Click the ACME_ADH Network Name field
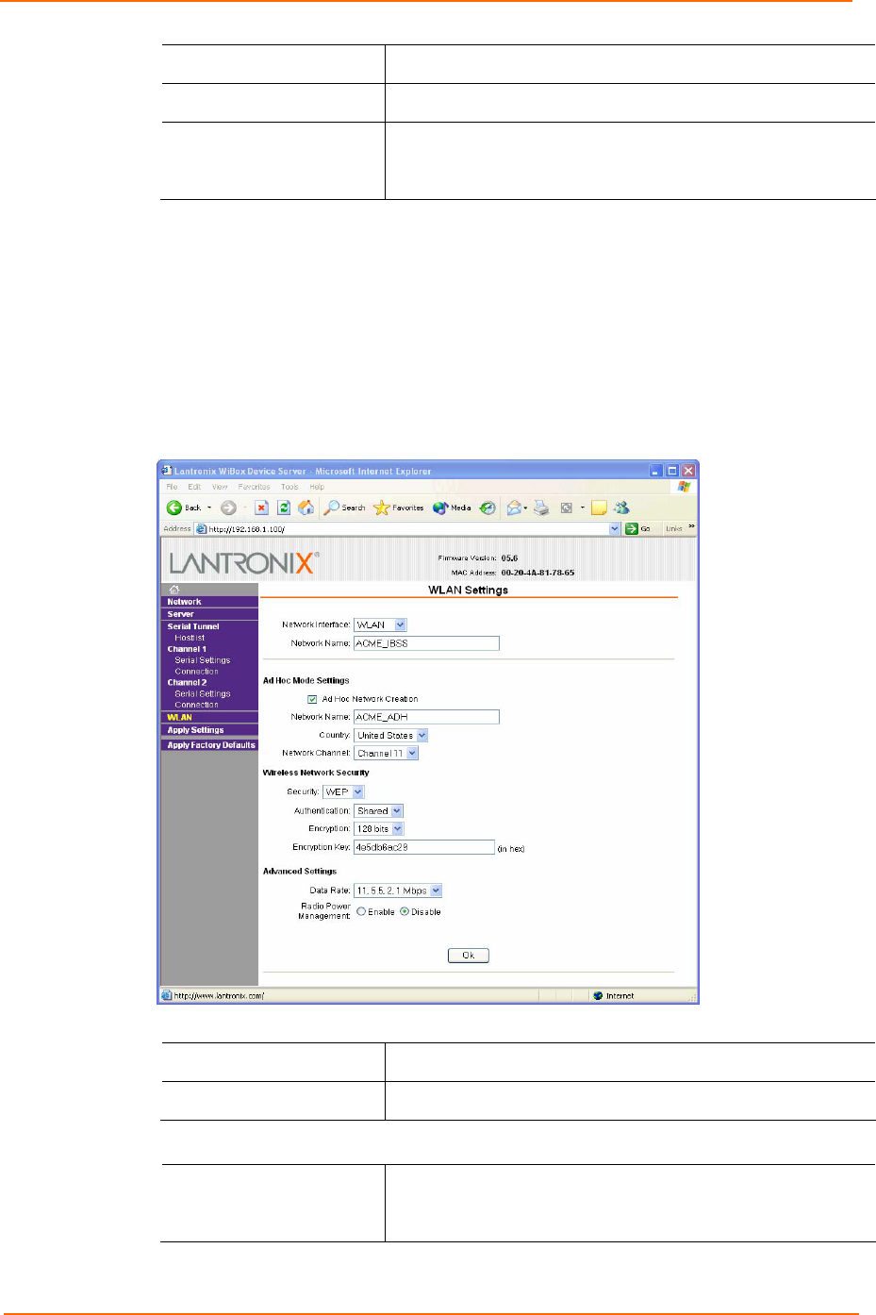 point(426,717)
